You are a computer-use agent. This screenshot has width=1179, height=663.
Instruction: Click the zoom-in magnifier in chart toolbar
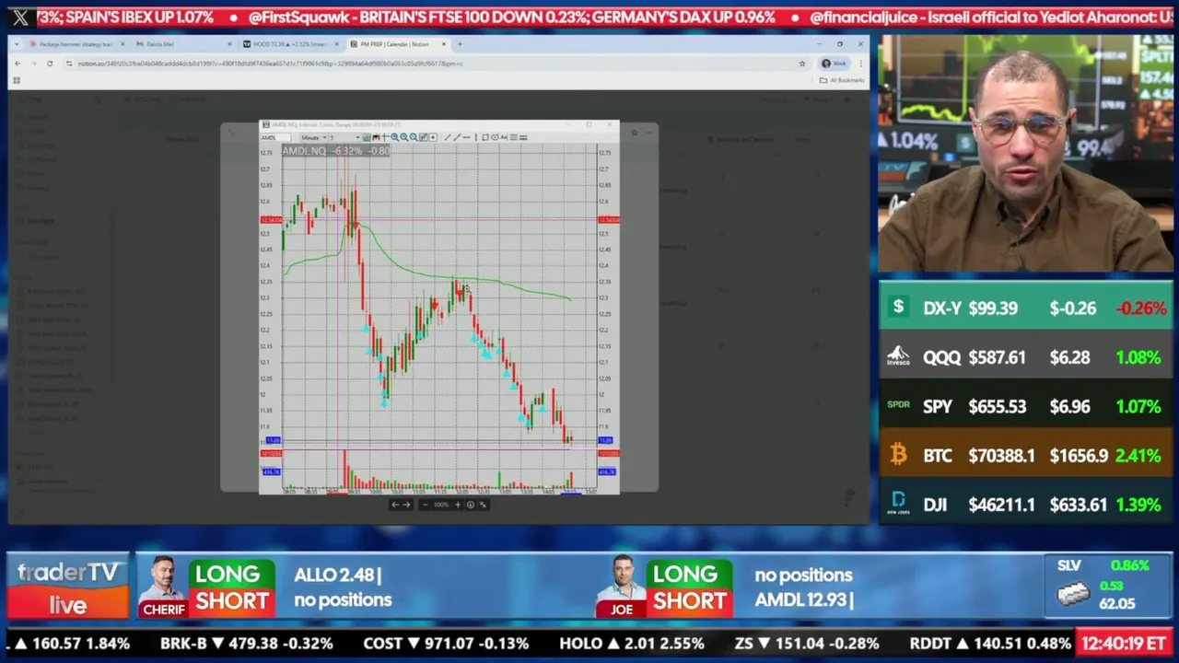click(394, 137)
